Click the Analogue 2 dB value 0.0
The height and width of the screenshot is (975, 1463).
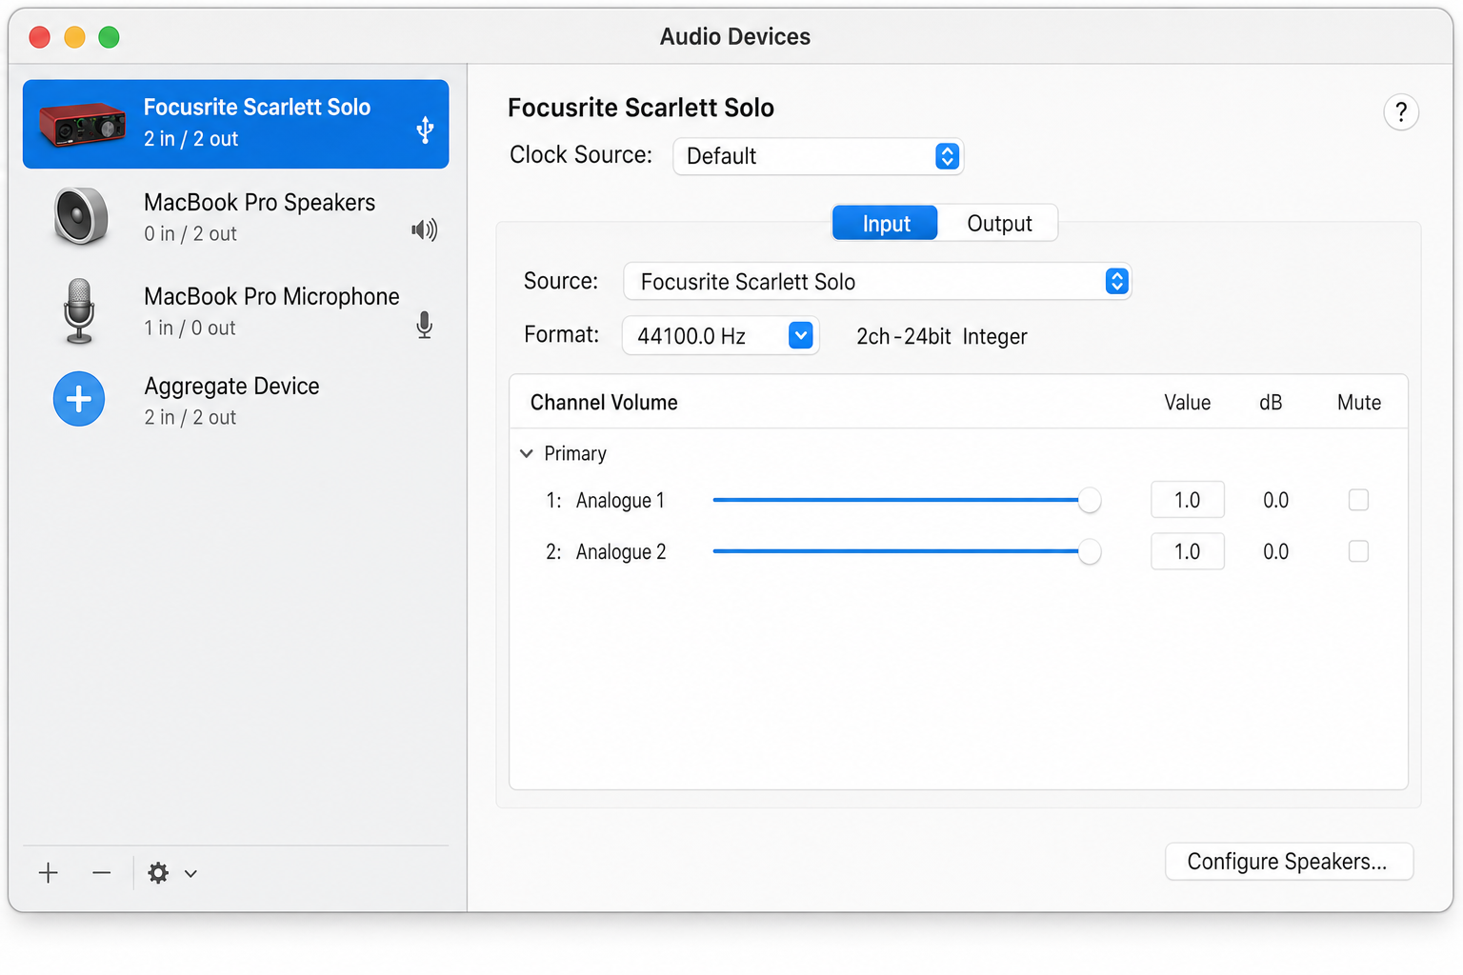tap(1275, 551)
